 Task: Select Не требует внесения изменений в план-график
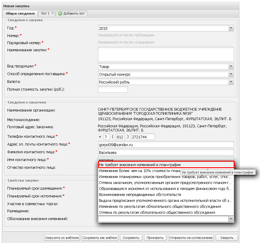(x=166, y=165)
